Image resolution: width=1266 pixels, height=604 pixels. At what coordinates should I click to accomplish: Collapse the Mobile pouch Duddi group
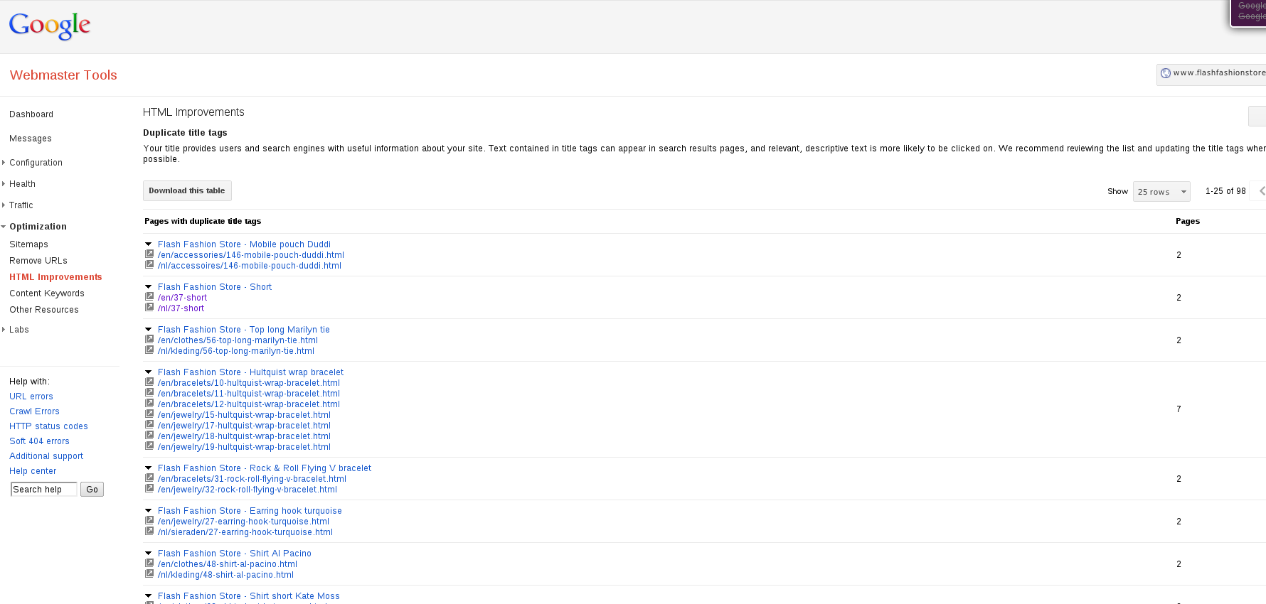tap(149, 244)
